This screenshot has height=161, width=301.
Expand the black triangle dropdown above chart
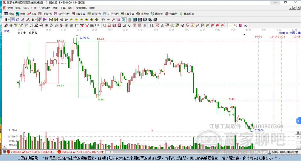(244, 35)
